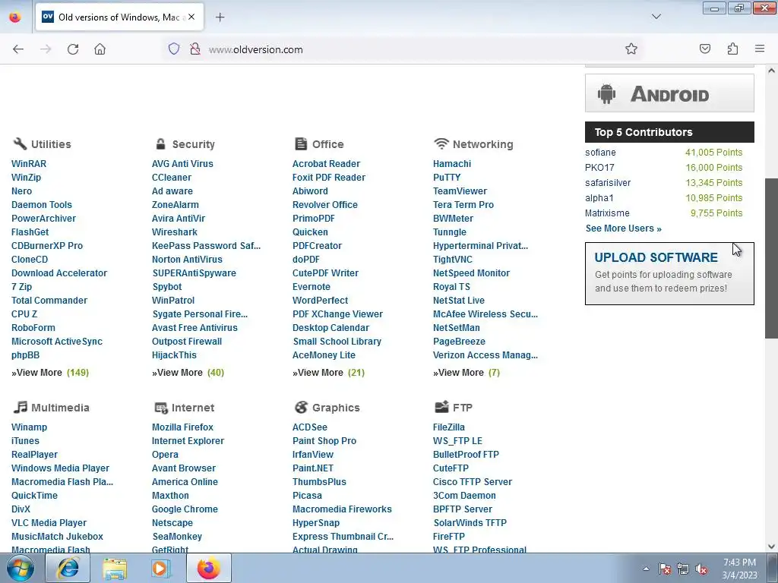View More Networking (7)

[466, 372]
